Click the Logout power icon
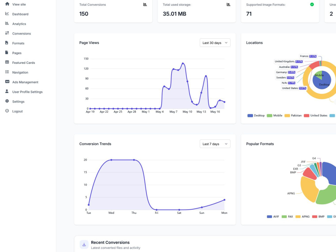 point(7,111)
